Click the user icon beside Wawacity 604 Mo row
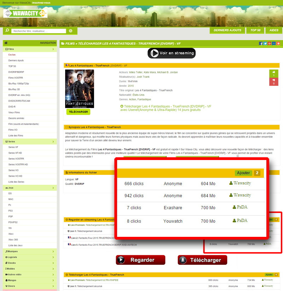The width and height of the screenshot is (283, 291). point(231,183)
